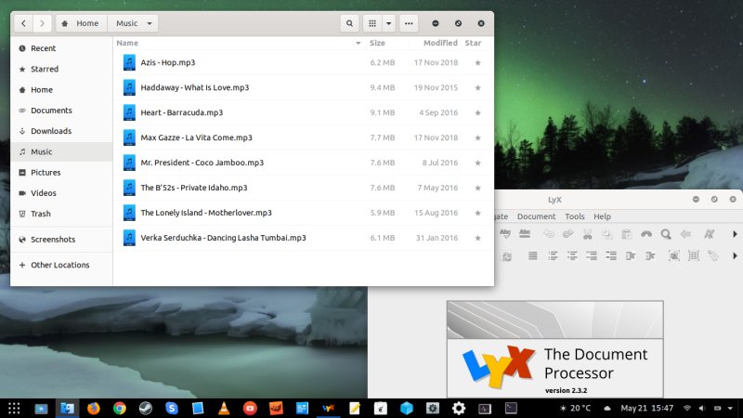Click Home in the path bar
Screen dimensions: 743x418
pos(82,23)
